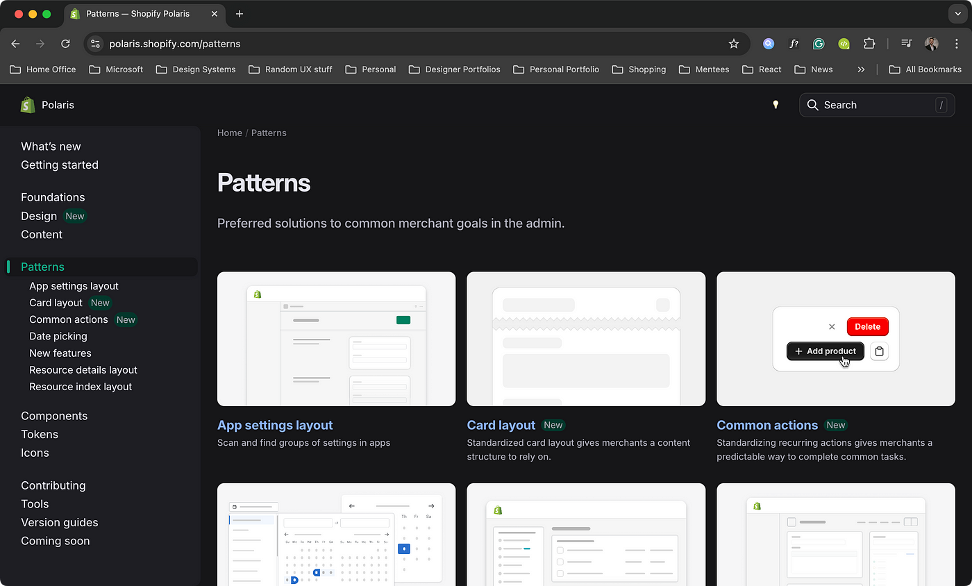Open Card layout preview thumbnail
Viewport: 972px width, 586px height.
[586, 339]
